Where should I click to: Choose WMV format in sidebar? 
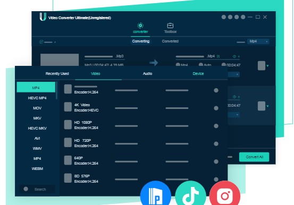(37, 149)
